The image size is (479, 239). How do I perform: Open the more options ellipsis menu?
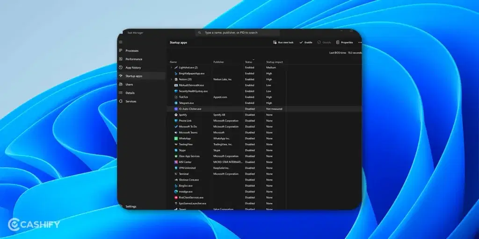[x=360, y=42]
